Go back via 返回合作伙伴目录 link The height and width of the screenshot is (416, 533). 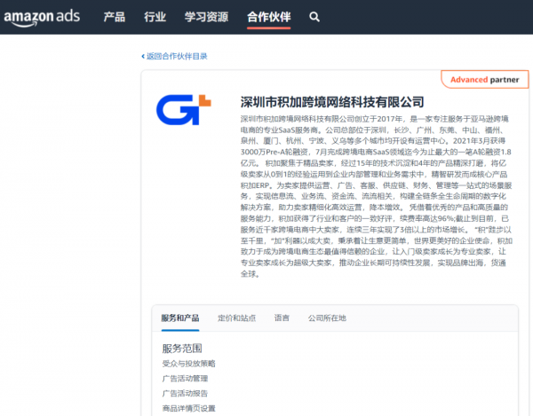[174, 57]
